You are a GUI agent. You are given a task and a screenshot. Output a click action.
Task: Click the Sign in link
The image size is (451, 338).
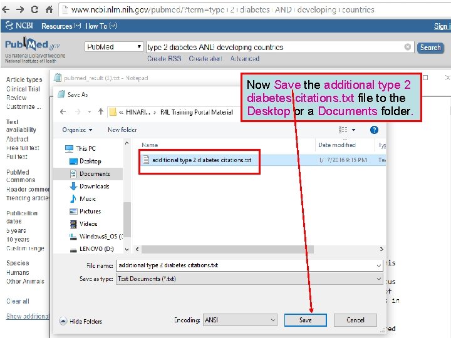point(442,26)
